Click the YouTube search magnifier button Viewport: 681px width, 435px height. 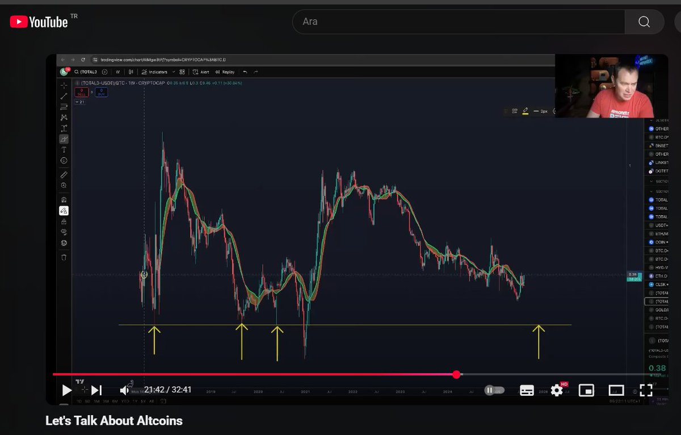644,22
